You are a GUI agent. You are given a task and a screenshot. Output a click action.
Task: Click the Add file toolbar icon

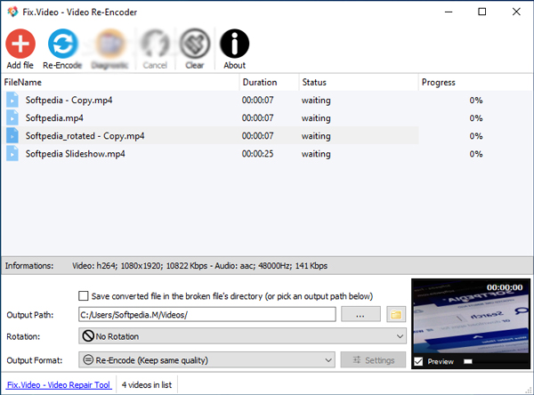point(20,44)
